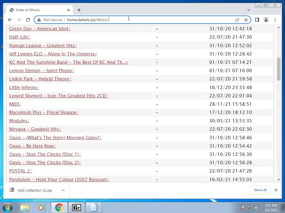Open the Modules folder link
Screen dimensions: 285x213
(19, 121)
